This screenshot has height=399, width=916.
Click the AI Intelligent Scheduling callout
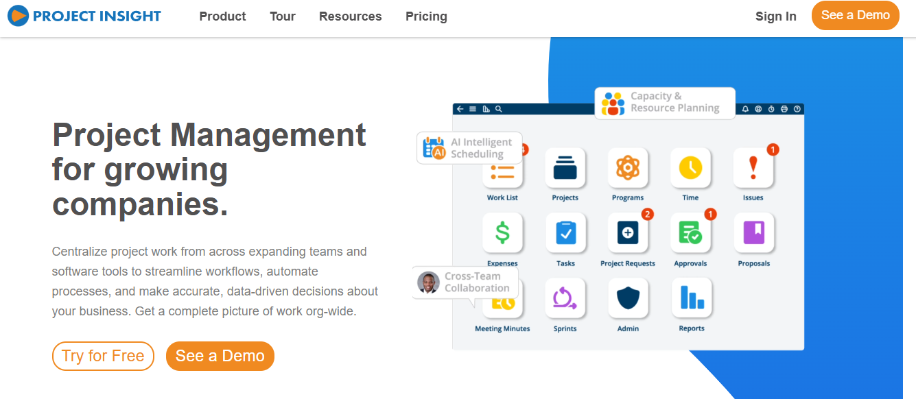click(x=469, y=148)
